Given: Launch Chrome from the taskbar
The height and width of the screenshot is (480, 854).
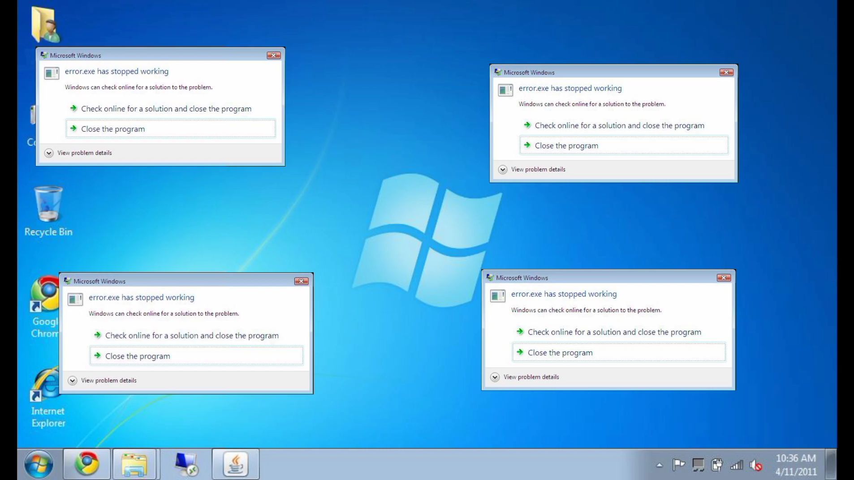Looking at the screenshot, I should [87, 464].
